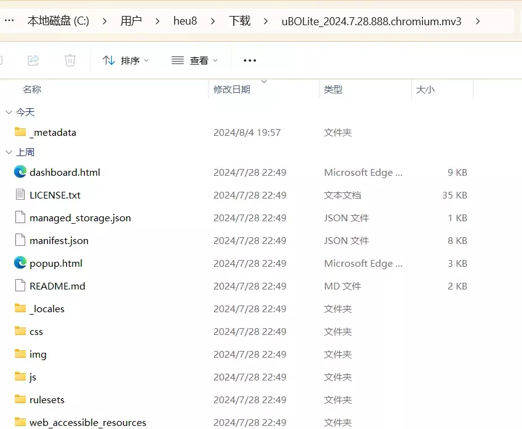The width and height of the screenshot is (522, 429).
Task: Collapse the 今天 group
Action: (9, 112)
